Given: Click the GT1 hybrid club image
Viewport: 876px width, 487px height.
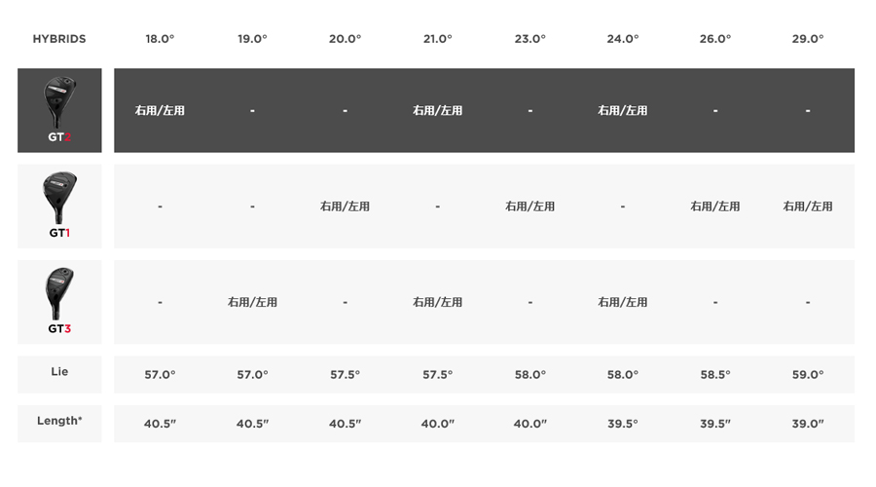Looking at the screenshot, I should pos(59,198).
